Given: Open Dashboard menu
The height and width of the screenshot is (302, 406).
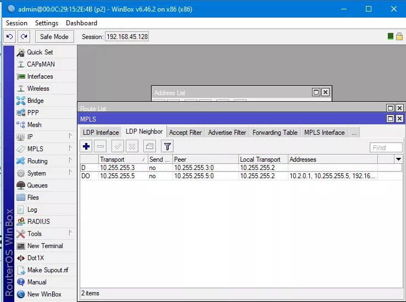Looking at the screenshot, I should [81, 23].
